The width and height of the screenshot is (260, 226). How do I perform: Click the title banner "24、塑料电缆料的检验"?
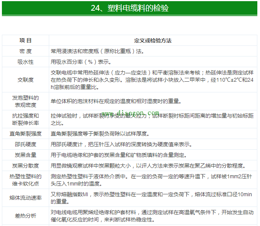coord(130,8)
